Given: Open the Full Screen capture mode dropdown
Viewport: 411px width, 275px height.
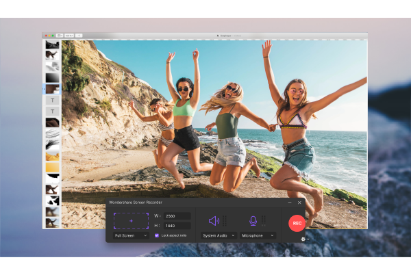Looking at the screenshot, I should pyautogui.click(x=131, y=235).
